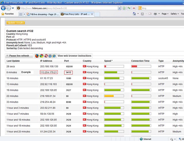Click the Chrome browser instructions icon
Viewport: 184px width, 141px height.
pos(41,56)
